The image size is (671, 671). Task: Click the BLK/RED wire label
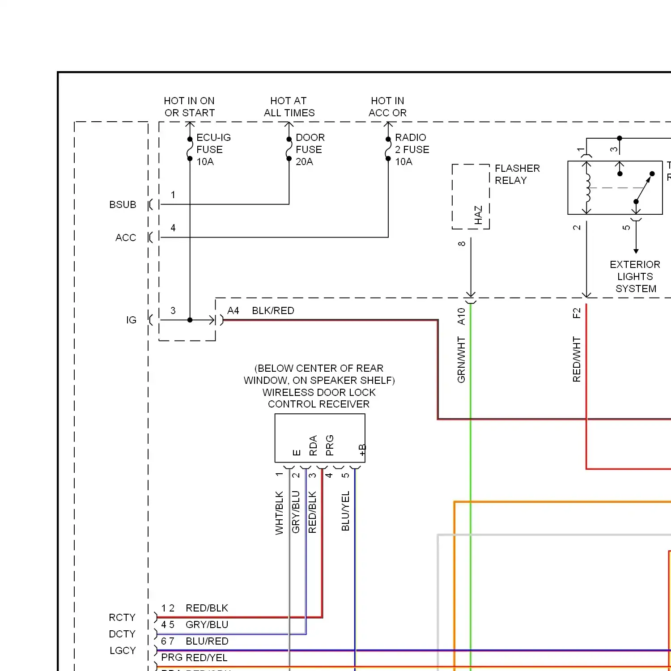273,310
